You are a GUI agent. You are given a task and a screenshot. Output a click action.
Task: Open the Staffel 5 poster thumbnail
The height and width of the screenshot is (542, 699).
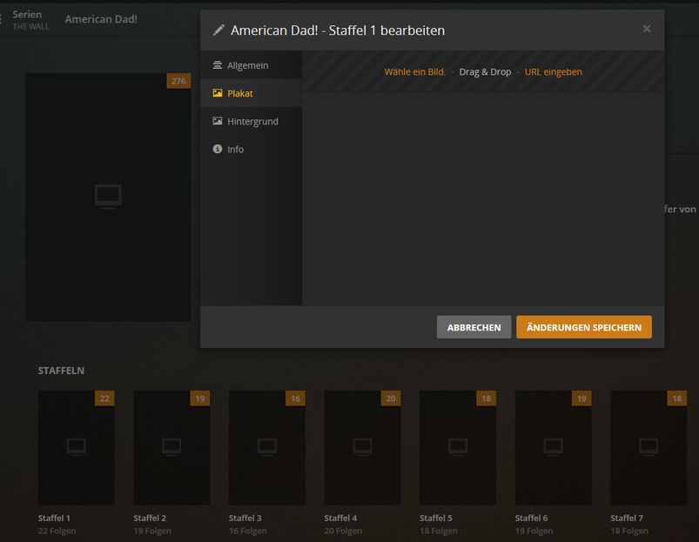[x=458, y=447]
